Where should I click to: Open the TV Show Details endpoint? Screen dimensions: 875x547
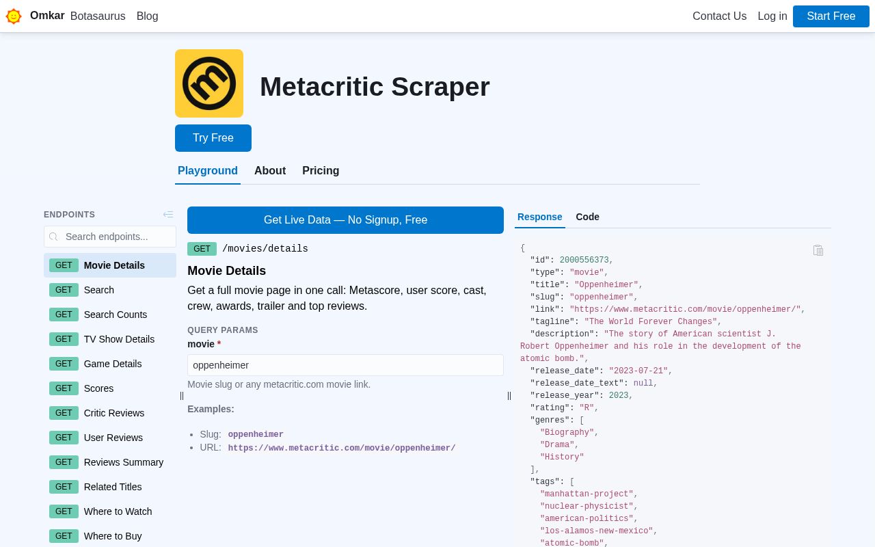110,339
